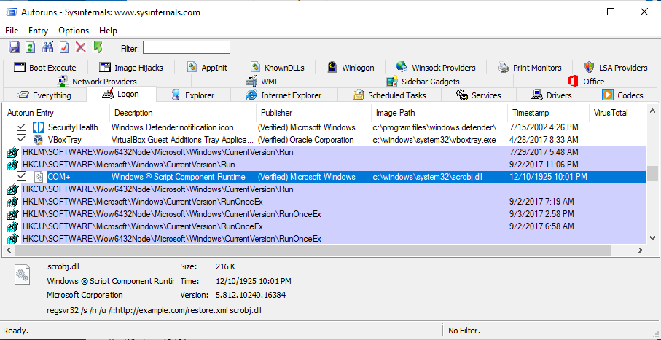Open the File menu
The image size is (661, 340).
[x=12, y=31]
